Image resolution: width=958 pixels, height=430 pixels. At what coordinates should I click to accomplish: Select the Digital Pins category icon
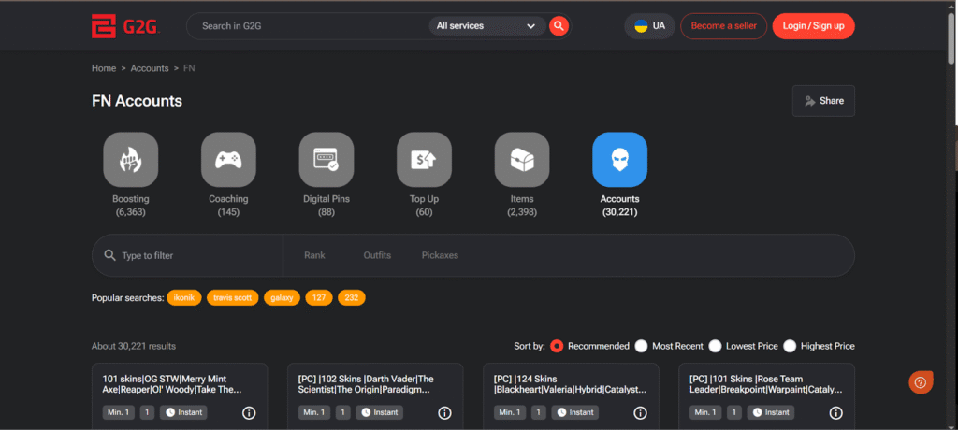pos(326,159)
